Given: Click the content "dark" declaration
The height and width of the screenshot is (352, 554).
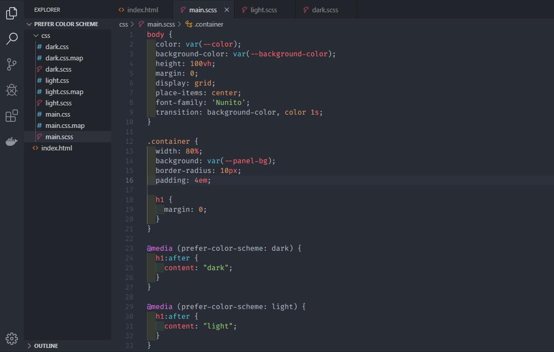Looking at the screenshot, I should (x=198, y=268).
